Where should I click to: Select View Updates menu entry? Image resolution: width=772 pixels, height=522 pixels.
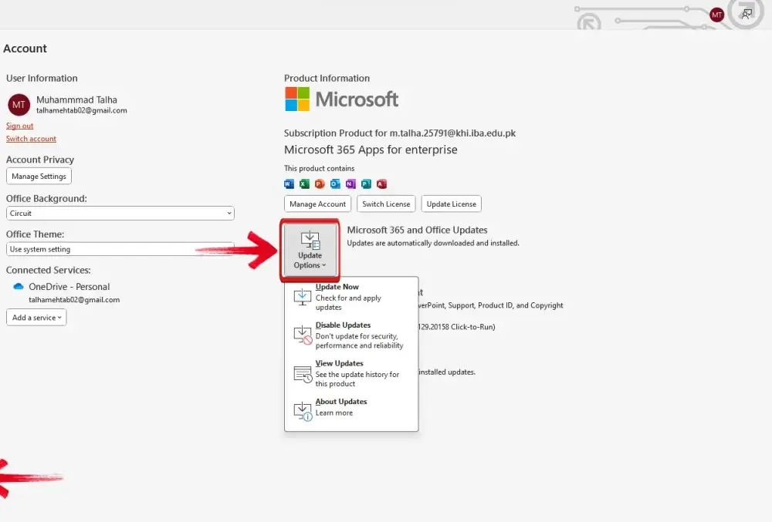(351, 373)
